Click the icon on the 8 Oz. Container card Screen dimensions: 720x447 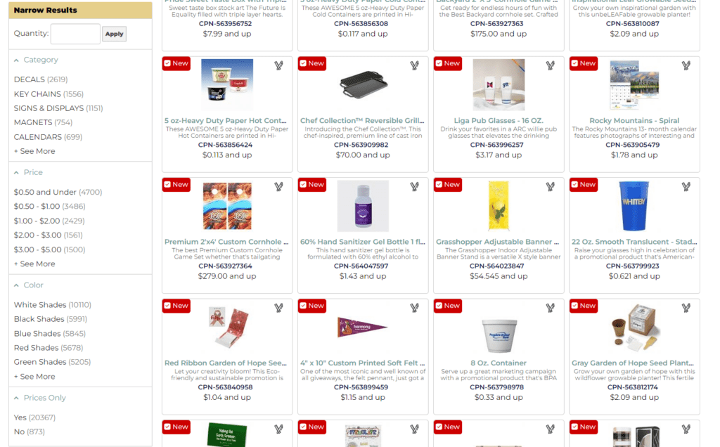[x=550, y=308]
